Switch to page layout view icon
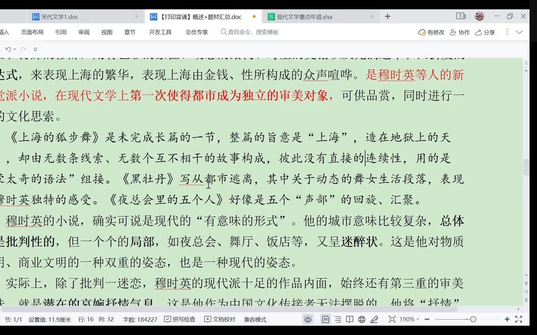 (x=325, y=319)
